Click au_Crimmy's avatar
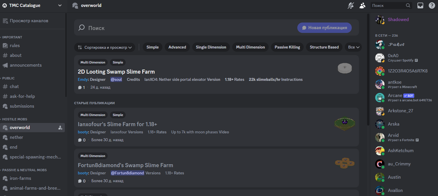This screenshot has width=438, height=196. 380,164
